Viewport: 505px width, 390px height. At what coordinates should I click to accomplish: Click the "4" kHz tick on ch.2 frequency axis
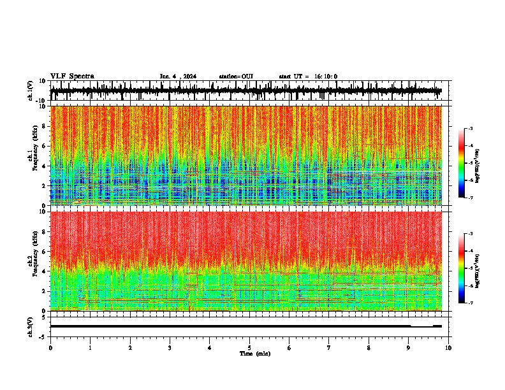click(44, 271)
